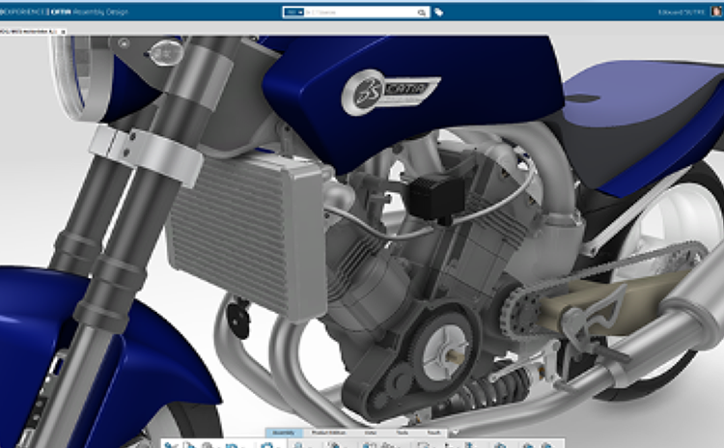Click the search magnifier icon
Viewport: 724px width, 448px height.
coord(422,13)
